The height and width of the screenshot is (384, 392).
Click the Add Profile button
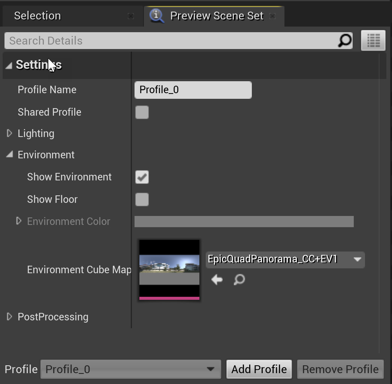(x=259, y=369)
